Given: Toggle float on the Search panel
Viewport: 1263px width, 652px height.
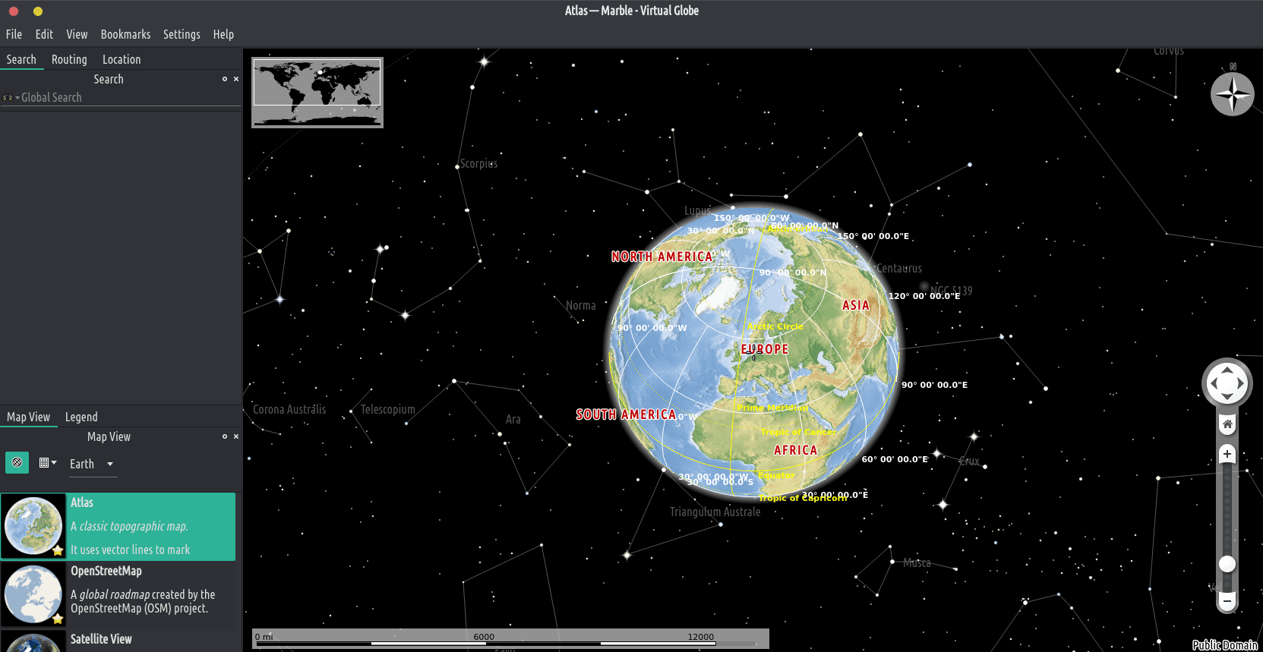Looking at the screenshot, I should (225, 79).
